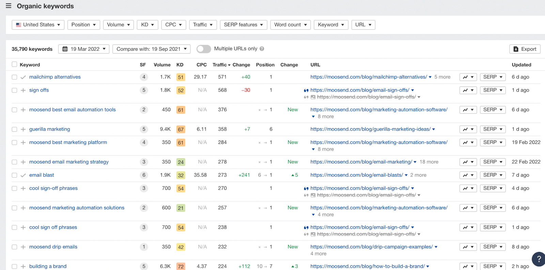Click the checkmark icon beside email blast
The width and height of the screenshot is (545, 270).
(23, 175)
